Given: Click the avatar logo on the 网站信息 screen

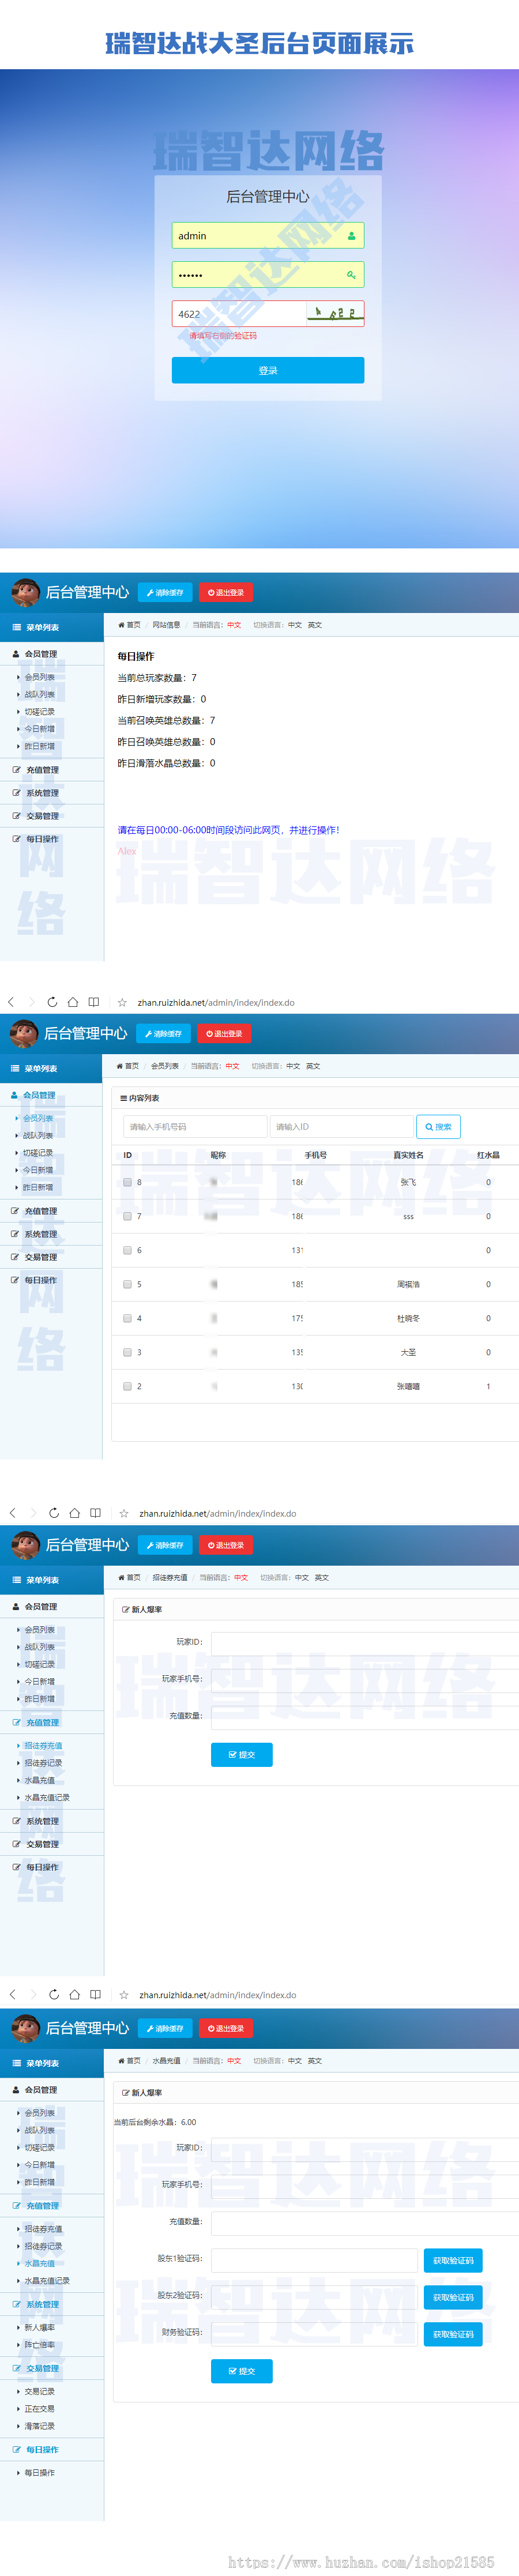Looking at the screenshot, I should (x=25, y=592).
